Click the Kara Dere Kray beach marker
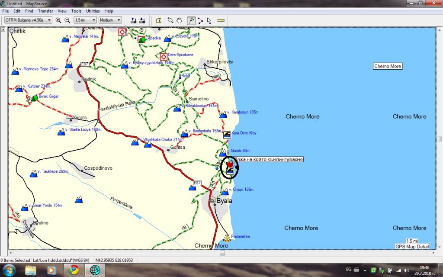The width and height of the screenshot is (443, 277). 227,135
